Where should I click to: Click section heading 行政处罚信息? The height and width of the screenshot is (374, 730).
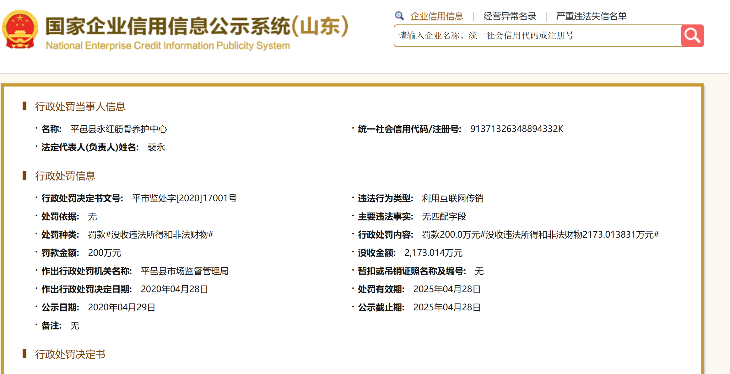click(x=65, y=176)
